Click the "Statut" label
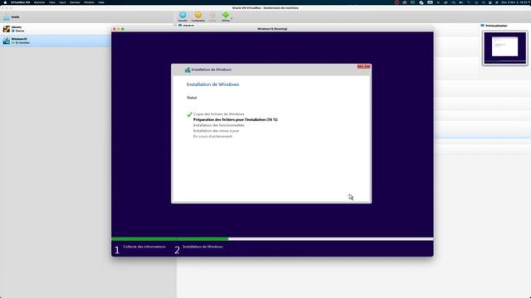 [x=192, y=98]
